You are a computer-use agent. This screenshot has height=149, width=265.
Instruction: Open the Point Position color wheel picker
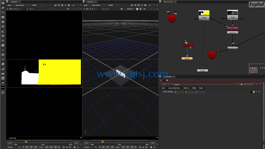coord(254,92)
